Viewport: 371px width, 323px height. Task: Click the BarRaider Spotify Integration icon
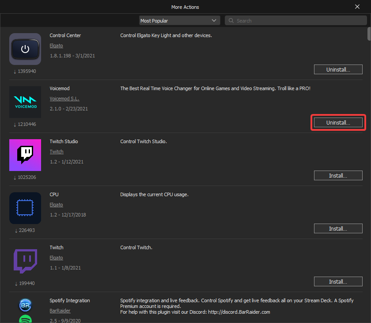(25, 311)
